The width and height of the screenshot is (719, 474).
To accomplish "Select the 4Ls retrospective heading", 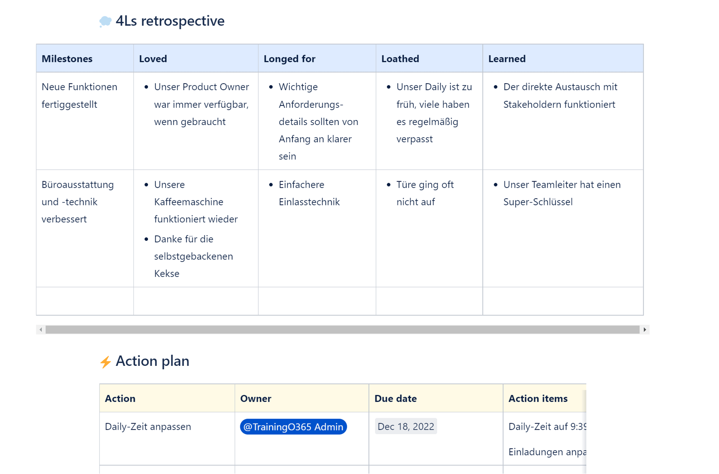I will (170, 21).
